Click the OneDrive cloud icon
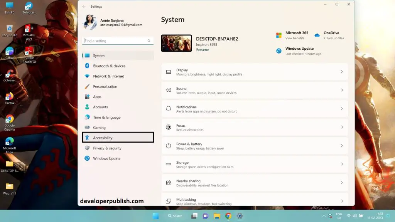Image resolution: width=395 pixels, height=222 pixels. tap(317, 35)
